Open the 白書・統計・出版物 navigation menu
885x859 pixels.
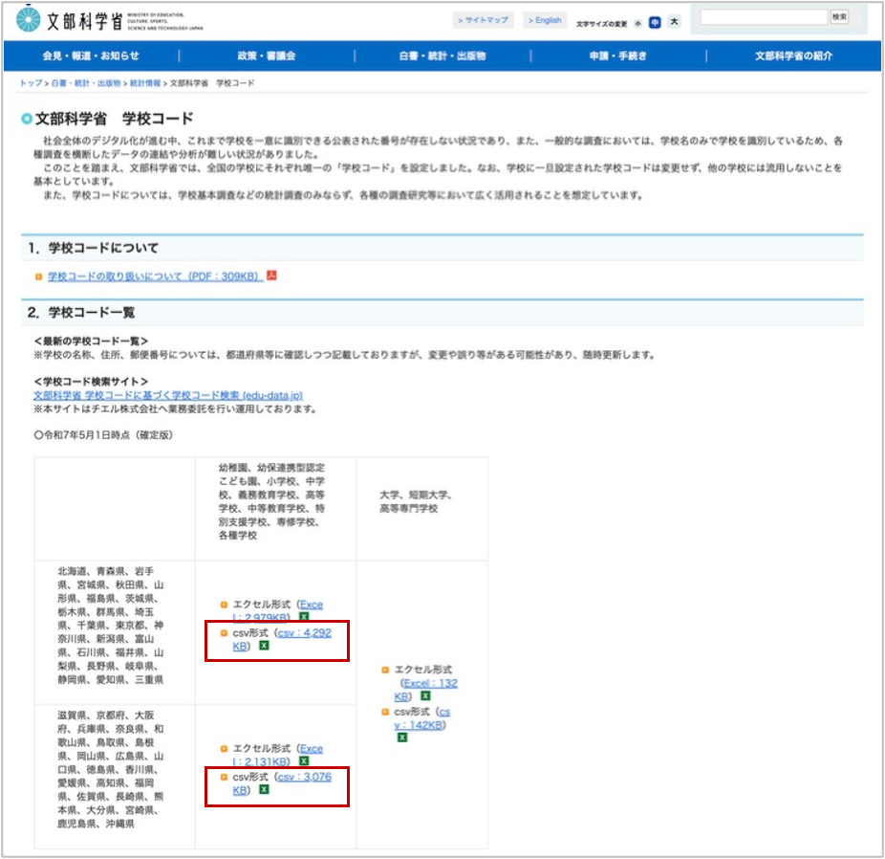pyautogui.click(x=442, y=56)
